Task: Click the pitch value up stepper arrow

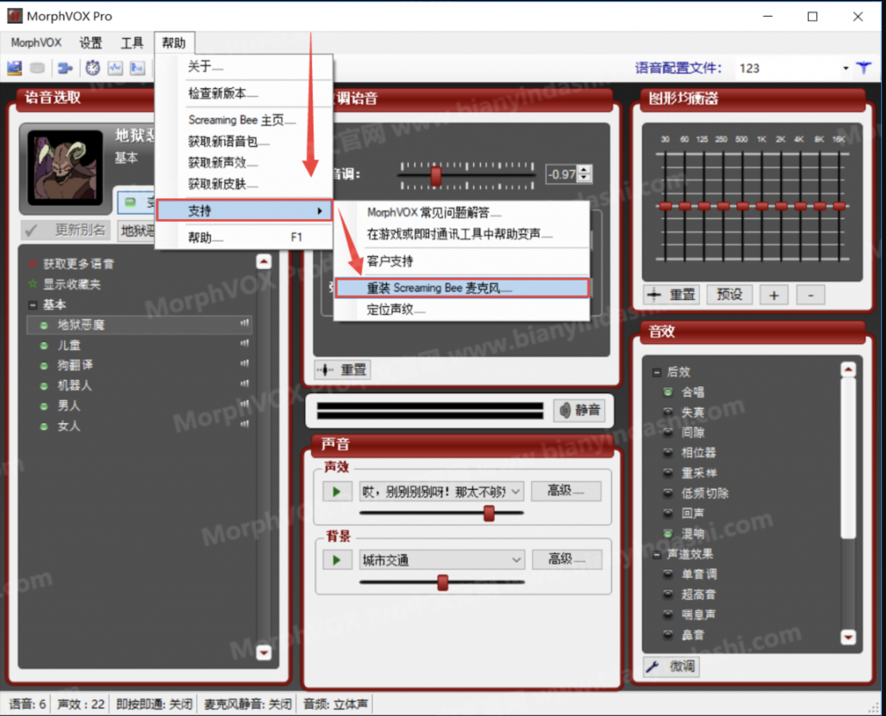Action: (585, 170)
